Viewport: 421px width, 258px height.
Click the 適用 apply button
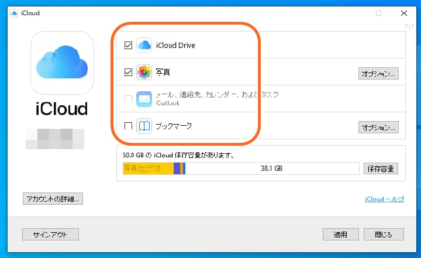341,235
